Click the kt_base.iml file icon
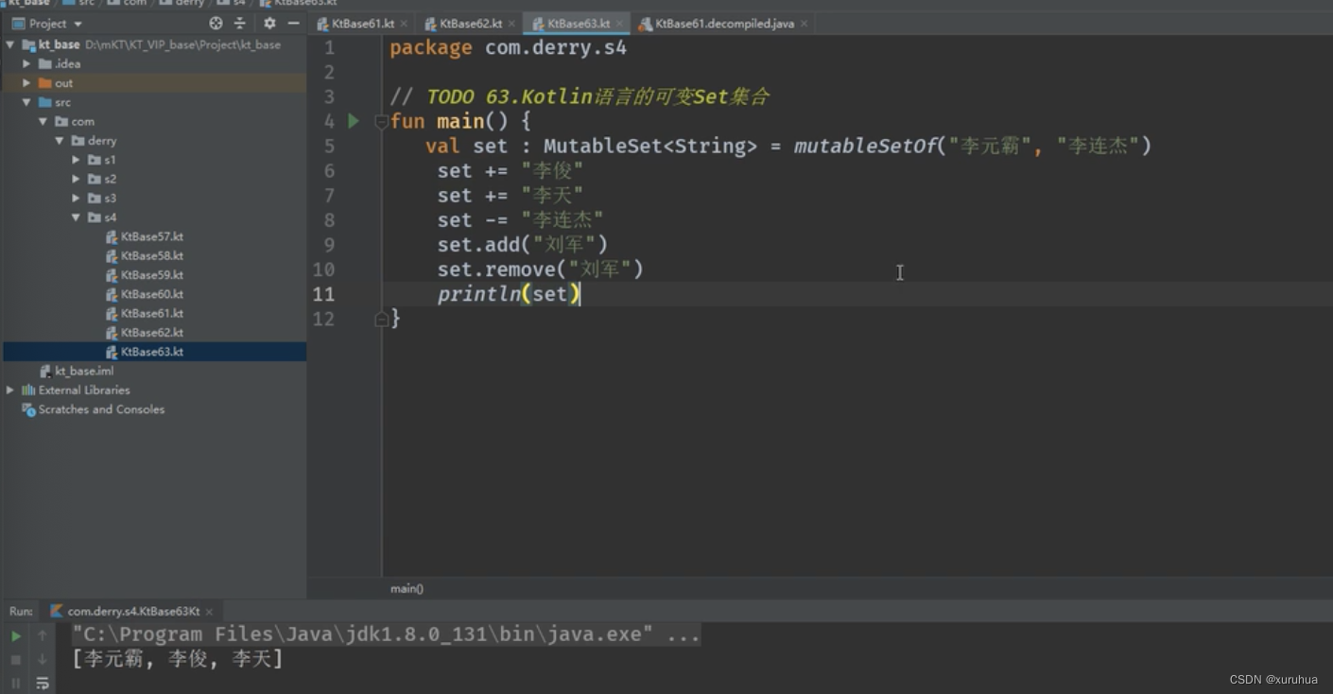The height and width of the screenshot is (694, 1333). [45, 371]
